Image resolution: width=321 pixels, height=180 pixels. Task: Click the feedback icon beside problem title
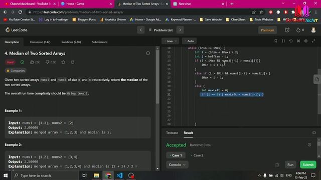(x=148, y=53)
